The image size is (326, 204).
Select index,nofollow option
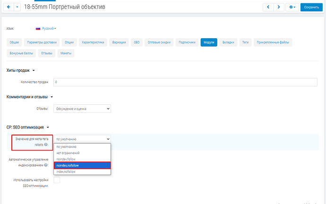tap(82, 171)
